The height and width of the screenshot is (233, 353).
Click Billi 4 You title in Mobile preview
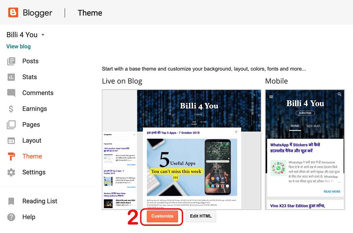click(x=305, y=104)
